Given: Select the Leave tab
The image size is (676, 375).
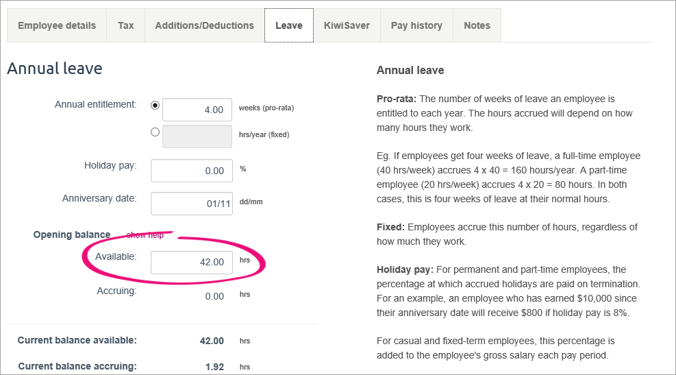Looking at the screenshot, I should click(288, 25).
